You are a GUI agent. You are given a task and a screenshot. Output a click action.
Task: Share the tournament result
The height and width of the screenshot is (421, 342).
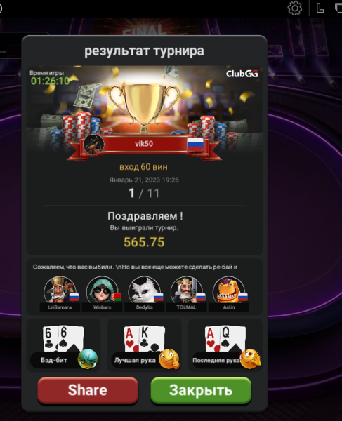coord(88,390)
